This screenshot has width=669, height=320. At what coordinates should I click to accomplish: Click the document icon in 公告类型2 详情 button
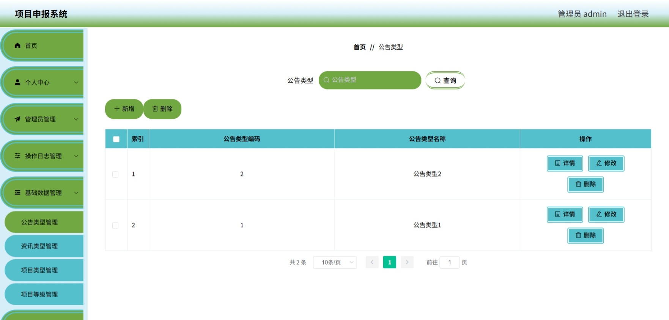point(558,163)
